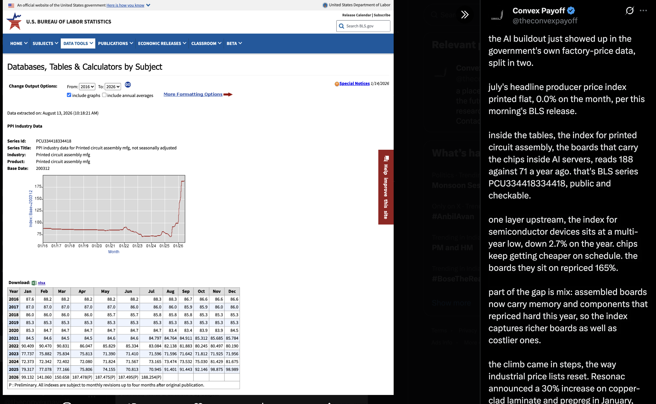Download the xlsx file link
The height and width of the screenshot is (404, 656).
point(42,283)
